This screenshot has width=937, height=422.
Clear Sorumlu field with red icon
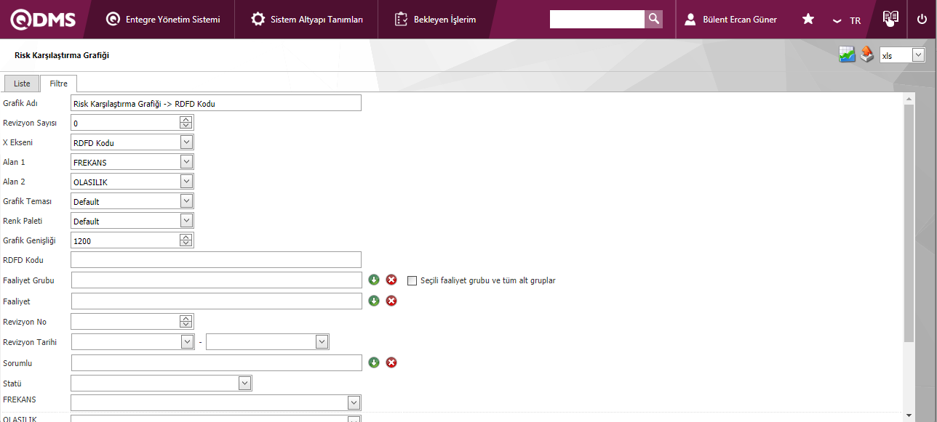(x=391, y=362)
